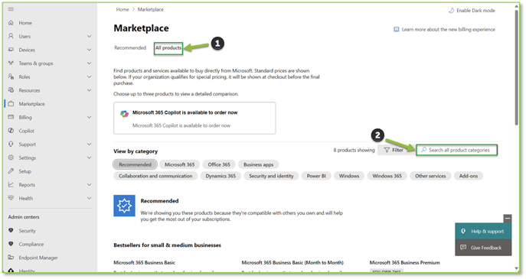Select the Office 365 category pill
Screen dimensions: 526x279
click(219, 164)
